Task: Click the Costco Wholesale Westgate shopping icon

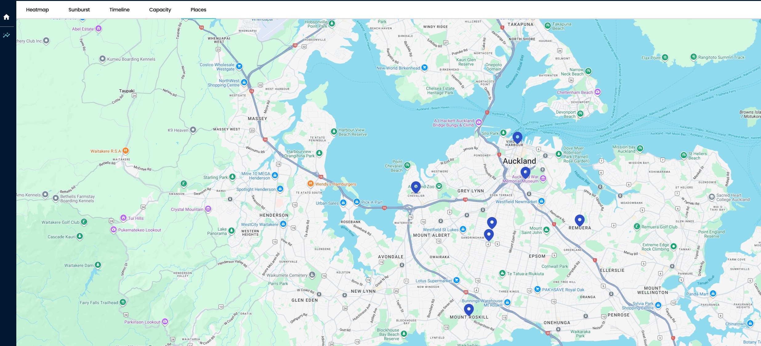Action: coord(239,66)
